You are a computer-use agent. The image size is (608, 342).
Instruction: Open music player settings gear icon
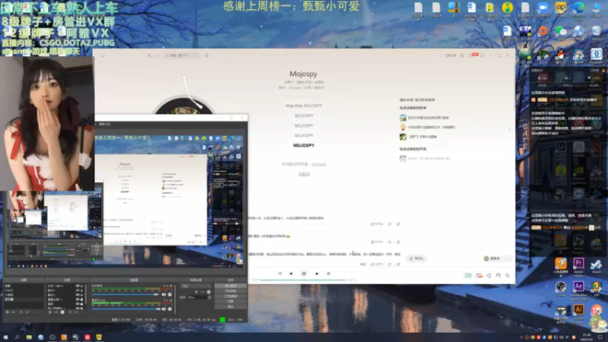pos(462,55)
